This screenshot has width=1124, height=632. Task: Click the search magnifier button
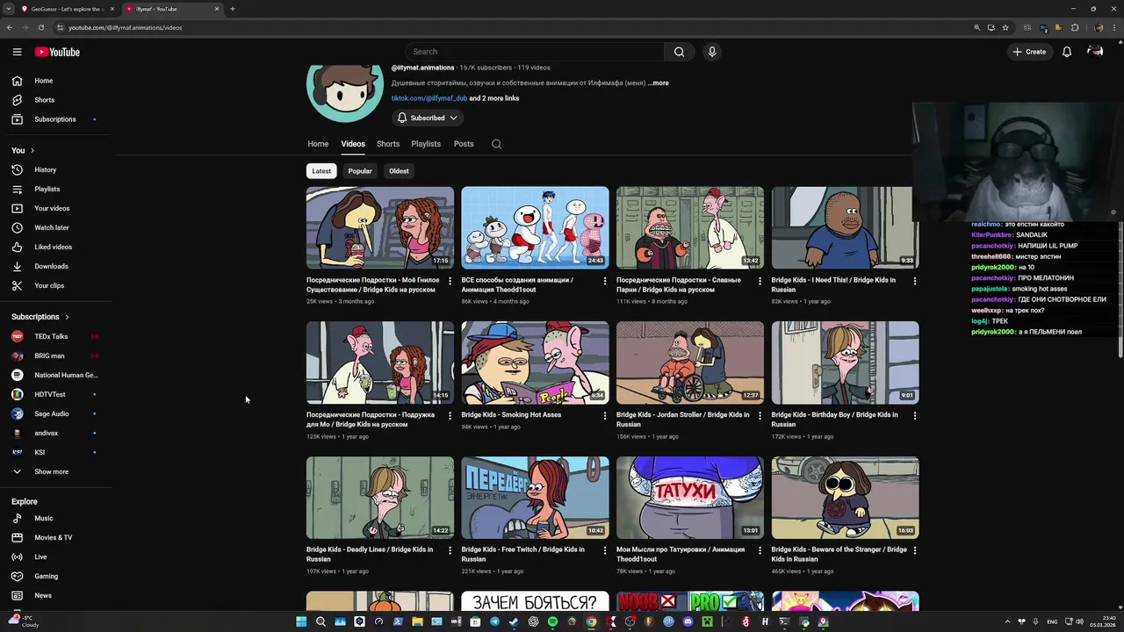click(679, 52)
